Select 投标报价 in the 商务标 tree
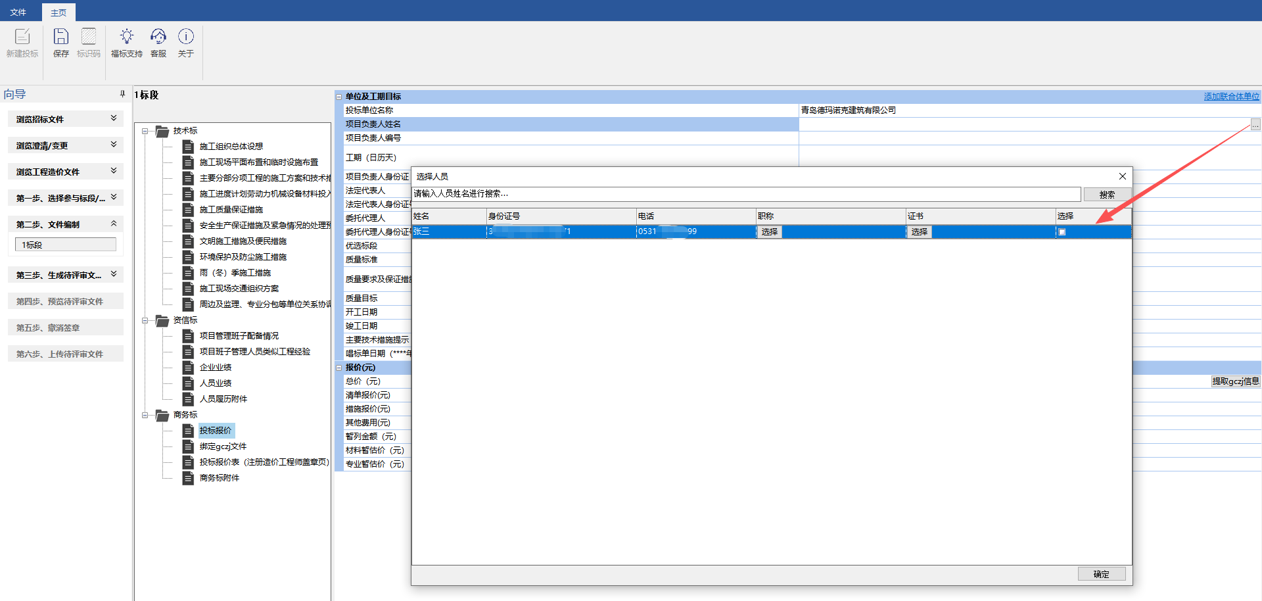Image resolution: width=1262 pixels, height=601 pixels. [x=216, y=431]
